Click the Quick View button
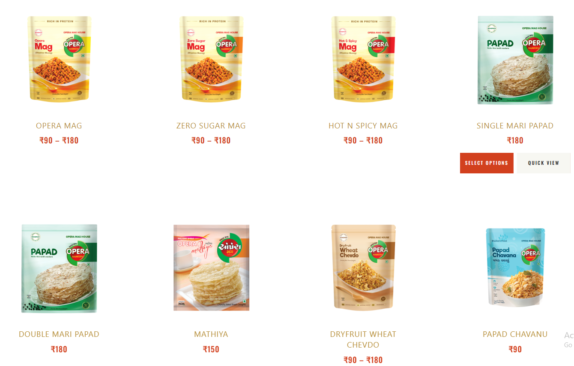 pyautogui.click(x=544, y=163)
